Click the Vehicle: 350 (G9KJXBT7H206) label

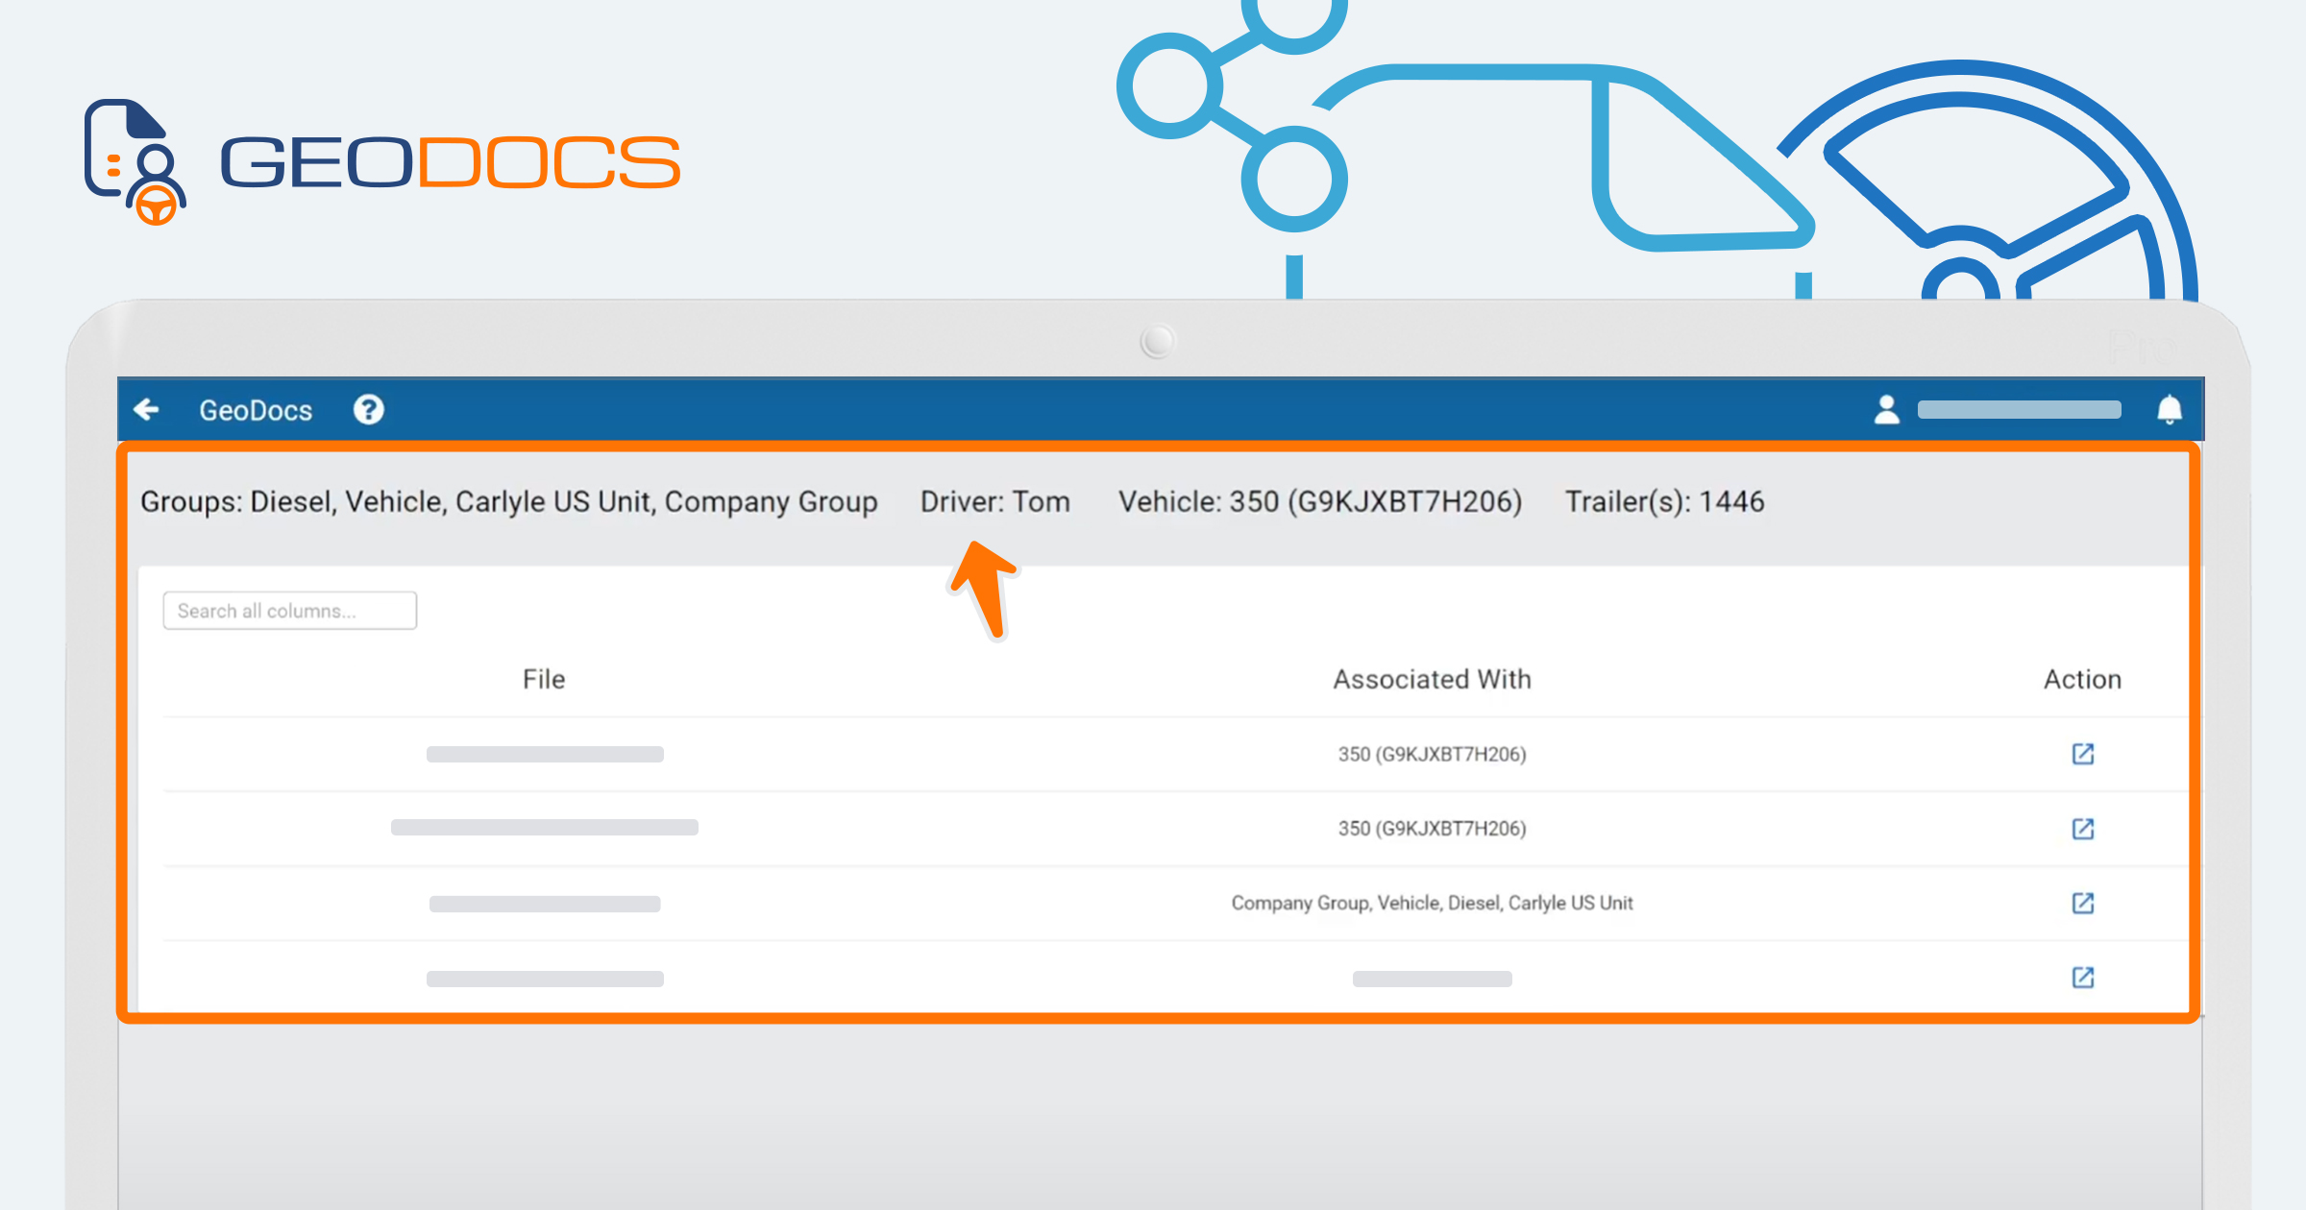click(1320, 501)
